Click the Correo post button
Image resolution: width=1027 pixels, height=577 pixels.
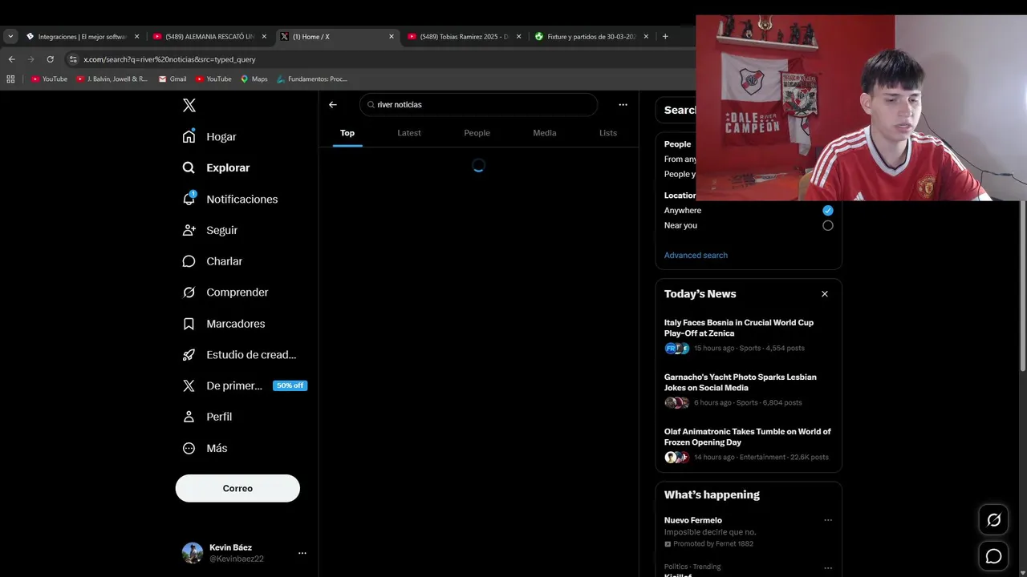pyautogui.click(x=237, y=488)
